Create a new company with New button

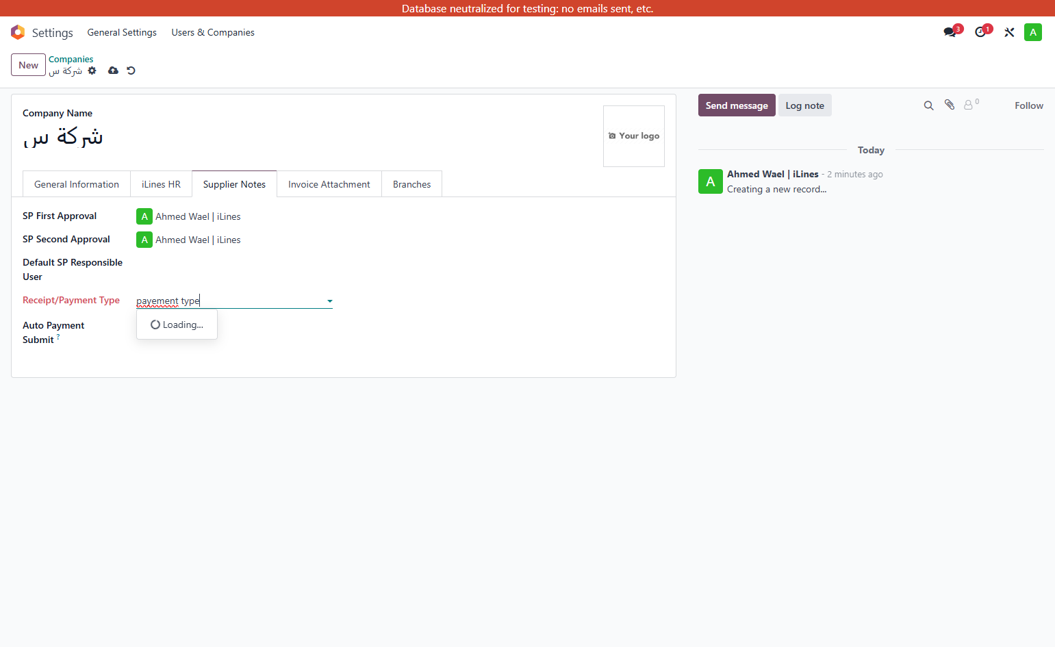tap(28, 65)
